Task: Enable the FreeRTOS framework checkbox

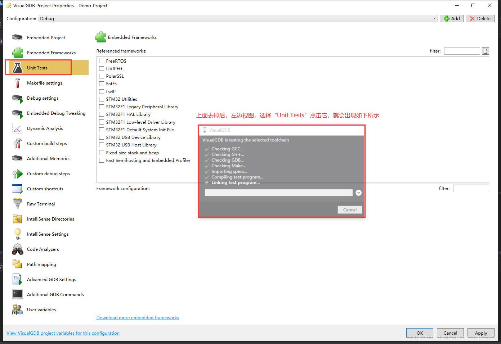Action: (102, 61)
